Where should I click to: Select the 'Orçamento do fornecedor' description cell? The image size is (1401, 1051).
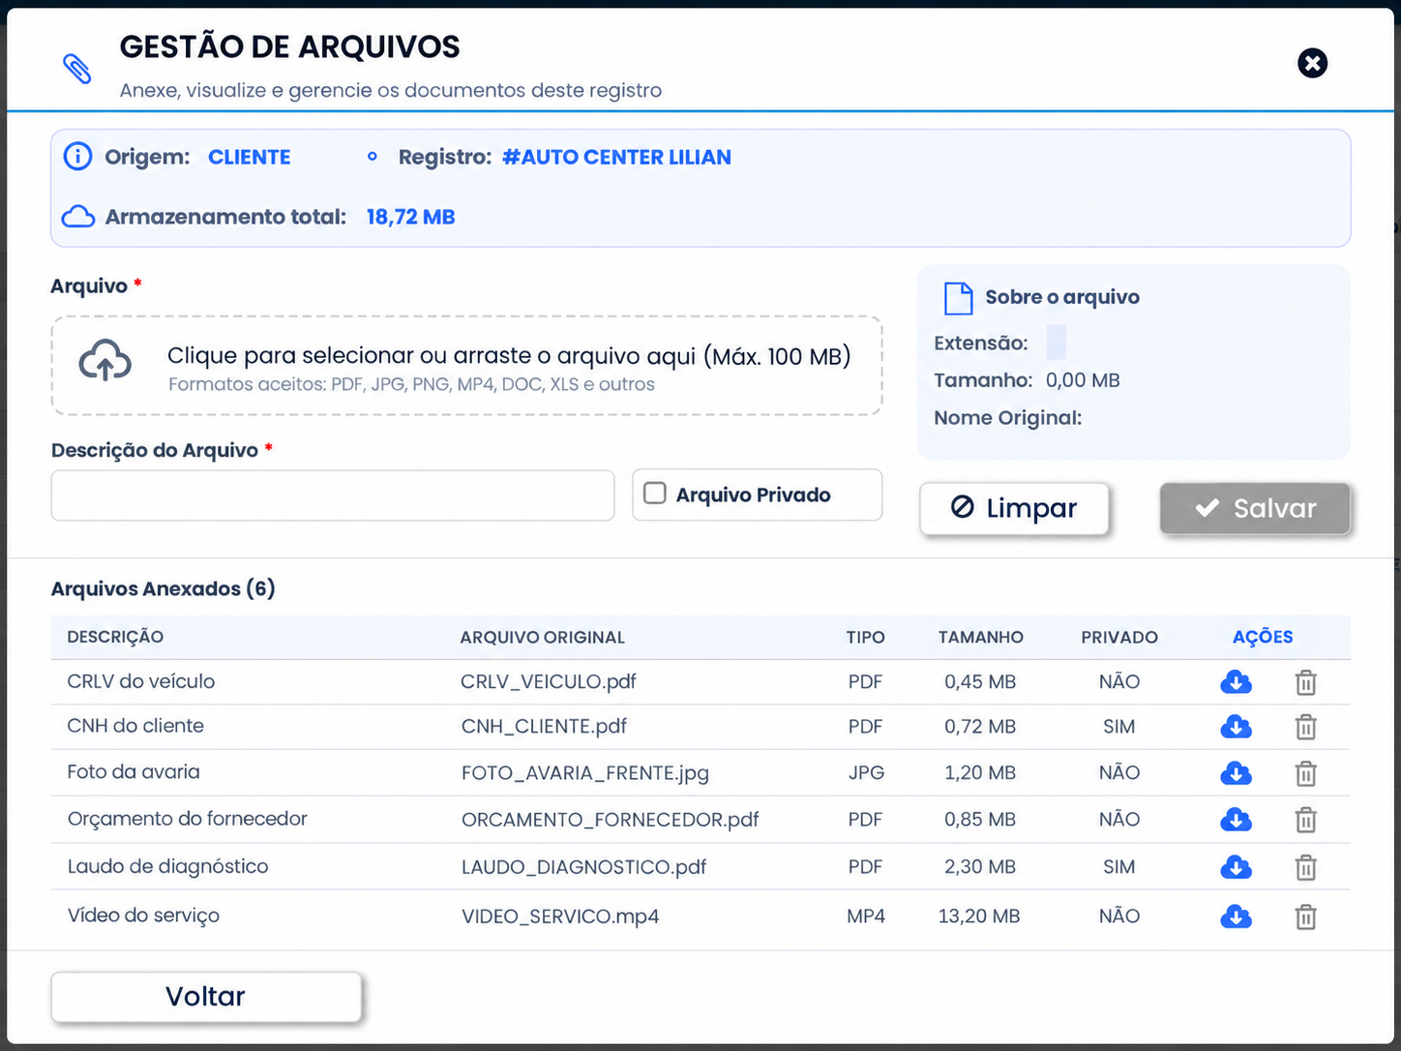[x=187, y=819]
